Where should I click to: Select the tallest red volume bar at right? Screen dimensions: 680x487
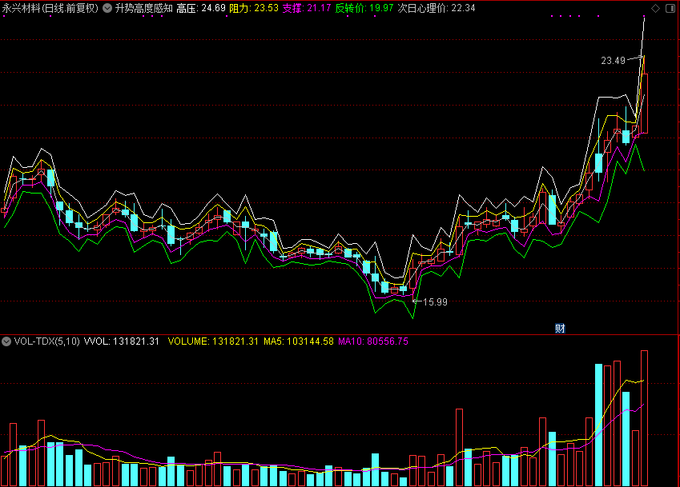pos(645,418)
